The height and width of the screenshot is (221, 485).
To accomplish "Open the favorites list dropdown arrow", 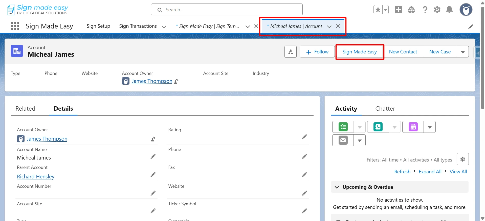I will click(385, 10).
